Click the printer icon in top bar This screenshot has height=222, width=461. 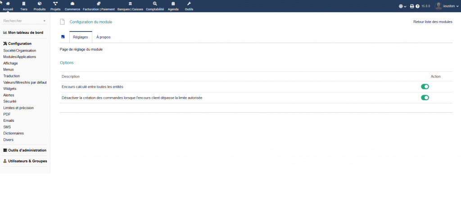pyautogui.click(x=412, y=6)
